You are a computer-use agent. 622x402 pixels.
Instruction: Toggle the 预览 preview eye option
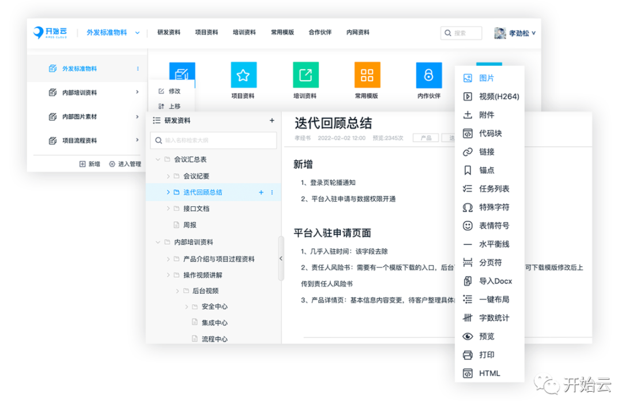point(486,336)
